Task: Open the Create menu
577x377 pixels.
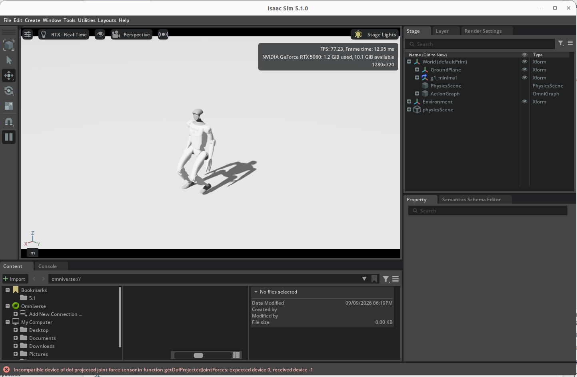Action: coord(32,20)
